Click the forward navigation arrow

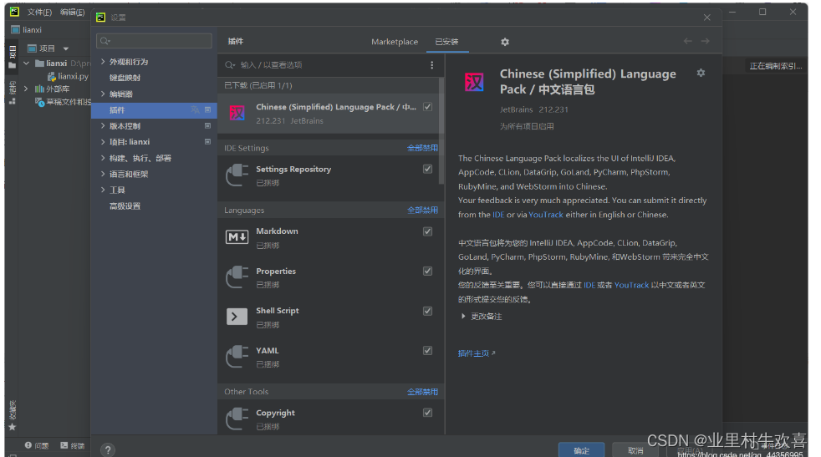(706, 41)
